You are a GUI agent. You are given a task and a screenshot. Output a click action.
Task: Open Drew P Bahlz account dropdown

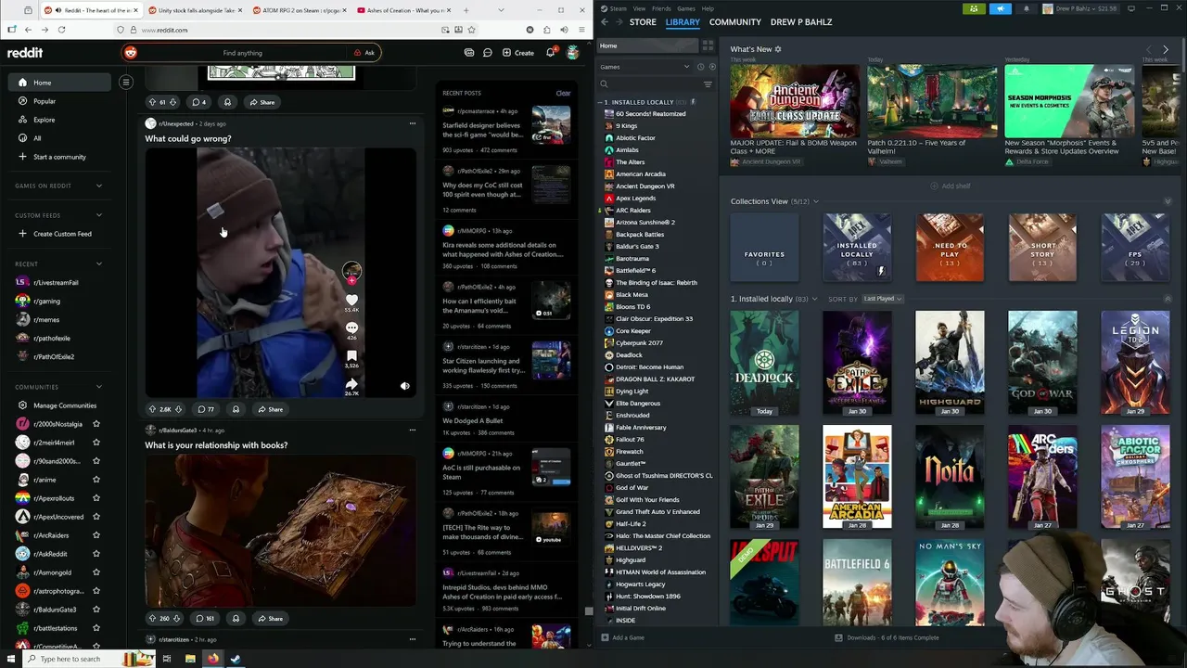pyautogui.click(x=1081, y=8)
